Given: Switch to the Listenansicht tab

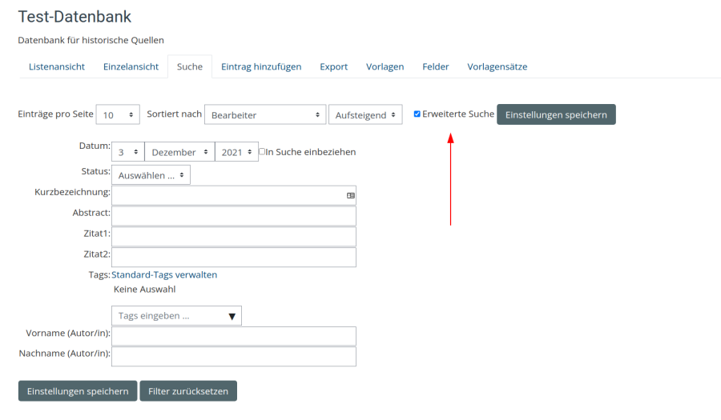Looking at the screenshot, I should (57, 66).
